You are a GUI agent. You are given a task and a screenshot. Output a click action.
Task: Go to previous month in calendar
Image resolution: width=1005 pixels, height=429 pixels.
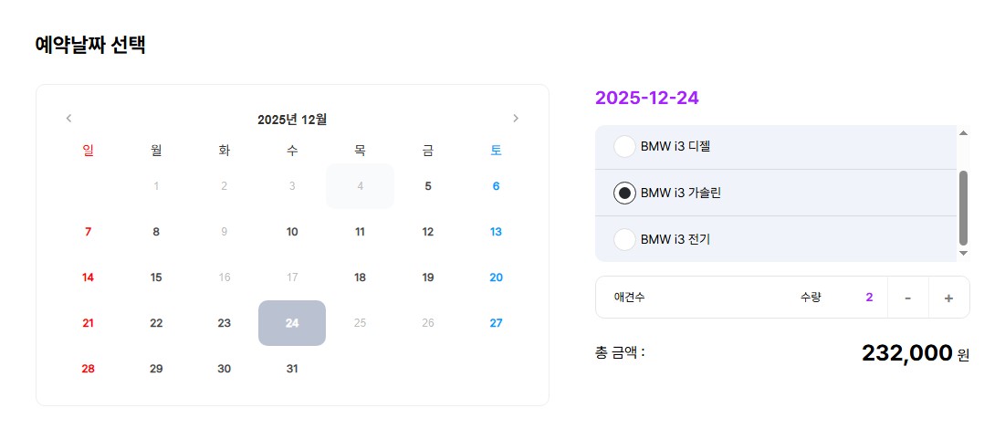click(x=68, y=118)
